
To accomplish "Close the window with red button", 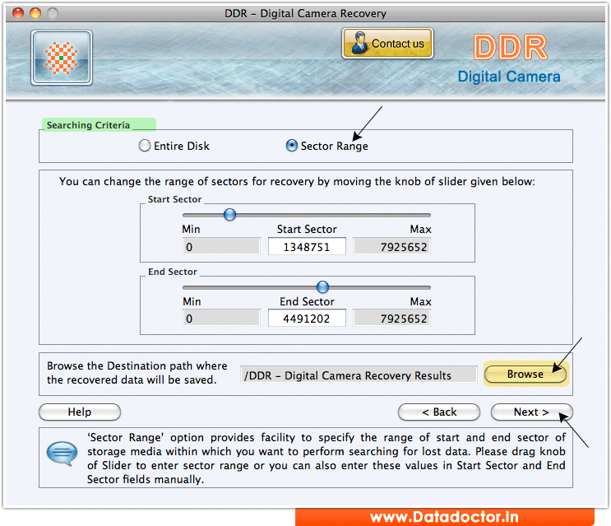I will click(x=18, y=14).
